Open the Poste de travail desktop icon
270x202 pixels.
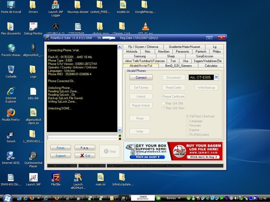click(11, 7)
